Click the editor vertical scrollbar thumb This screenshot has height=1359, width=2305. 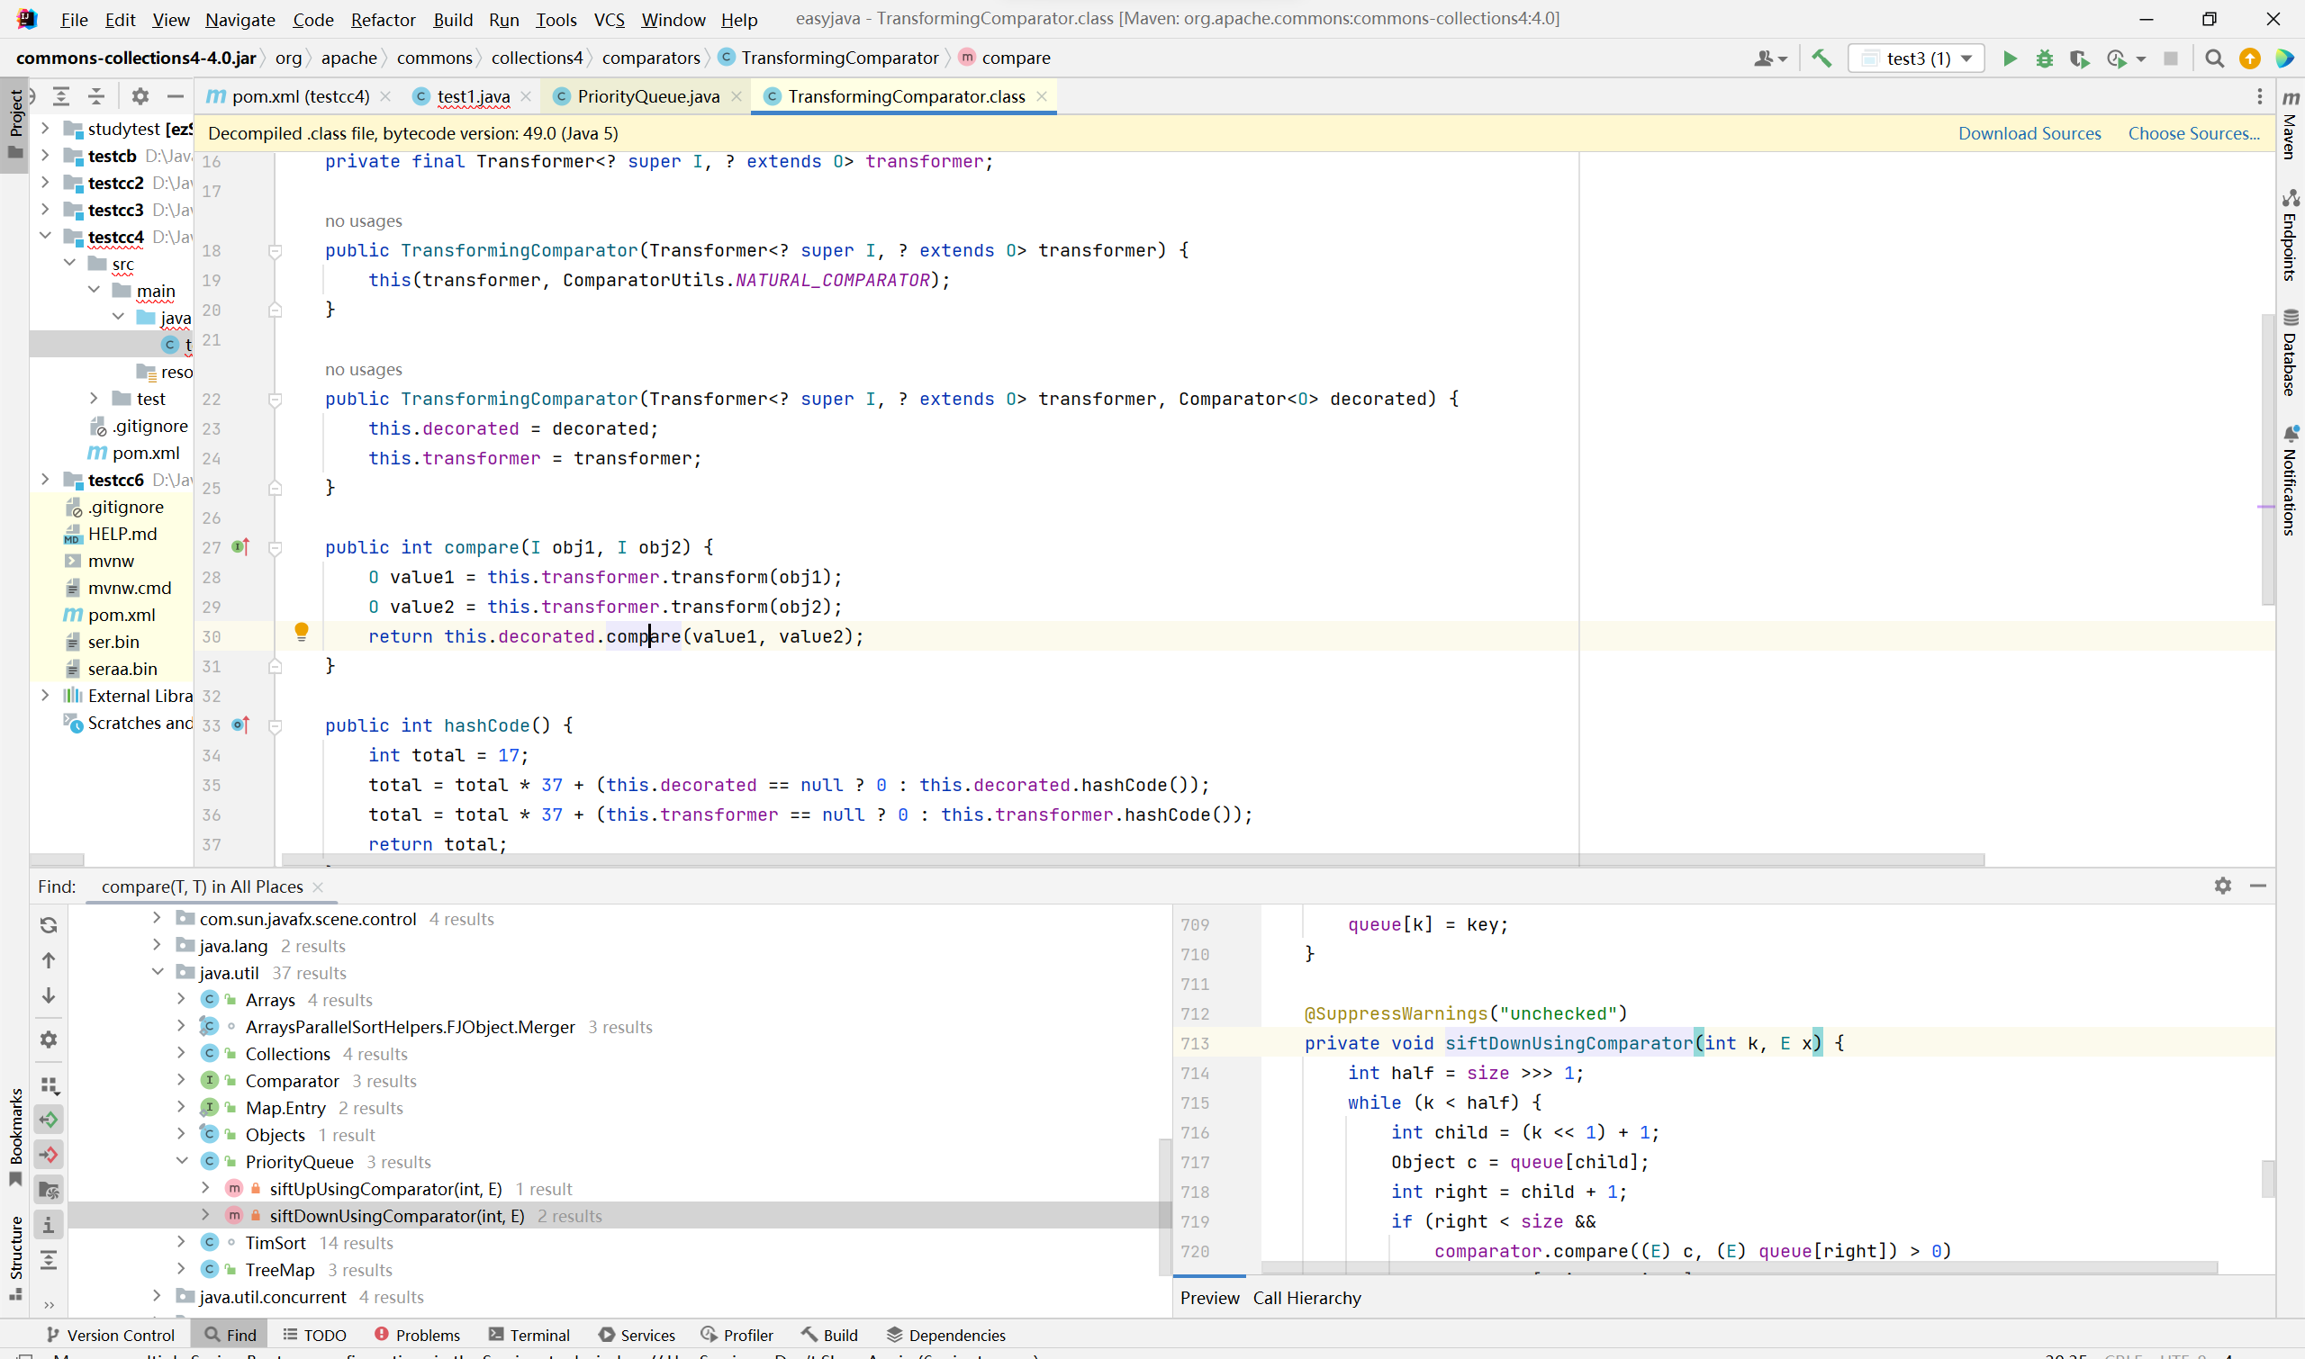[2267, 458]
